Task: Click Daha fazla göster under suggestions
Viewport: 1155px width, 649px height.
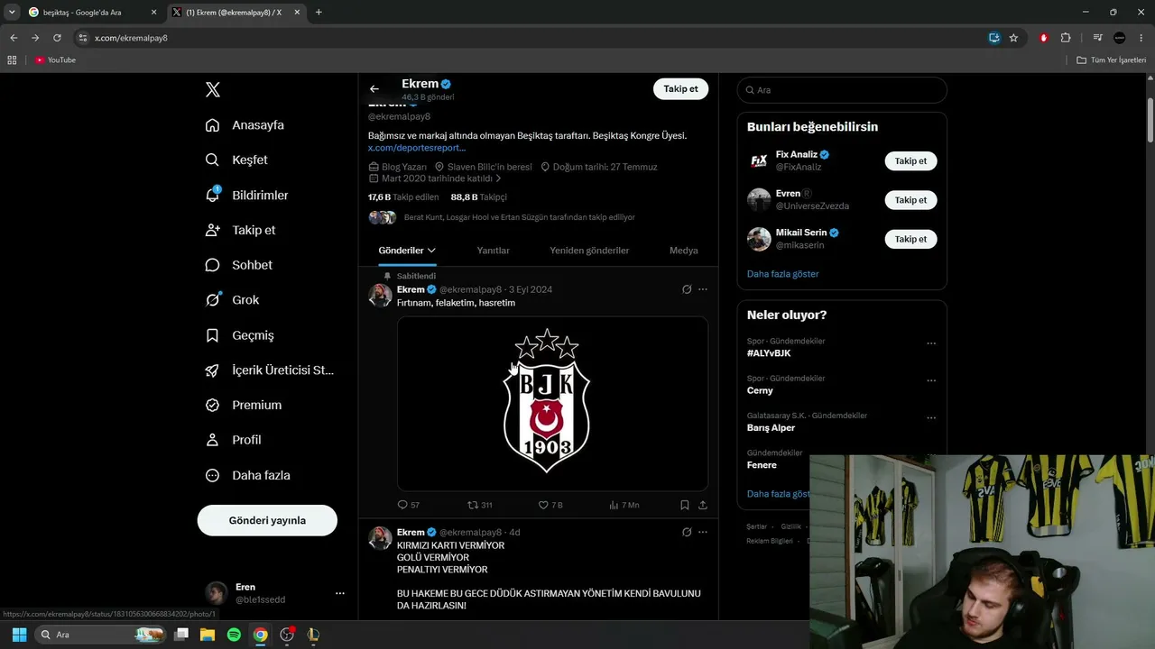Action: click(783, 274)
